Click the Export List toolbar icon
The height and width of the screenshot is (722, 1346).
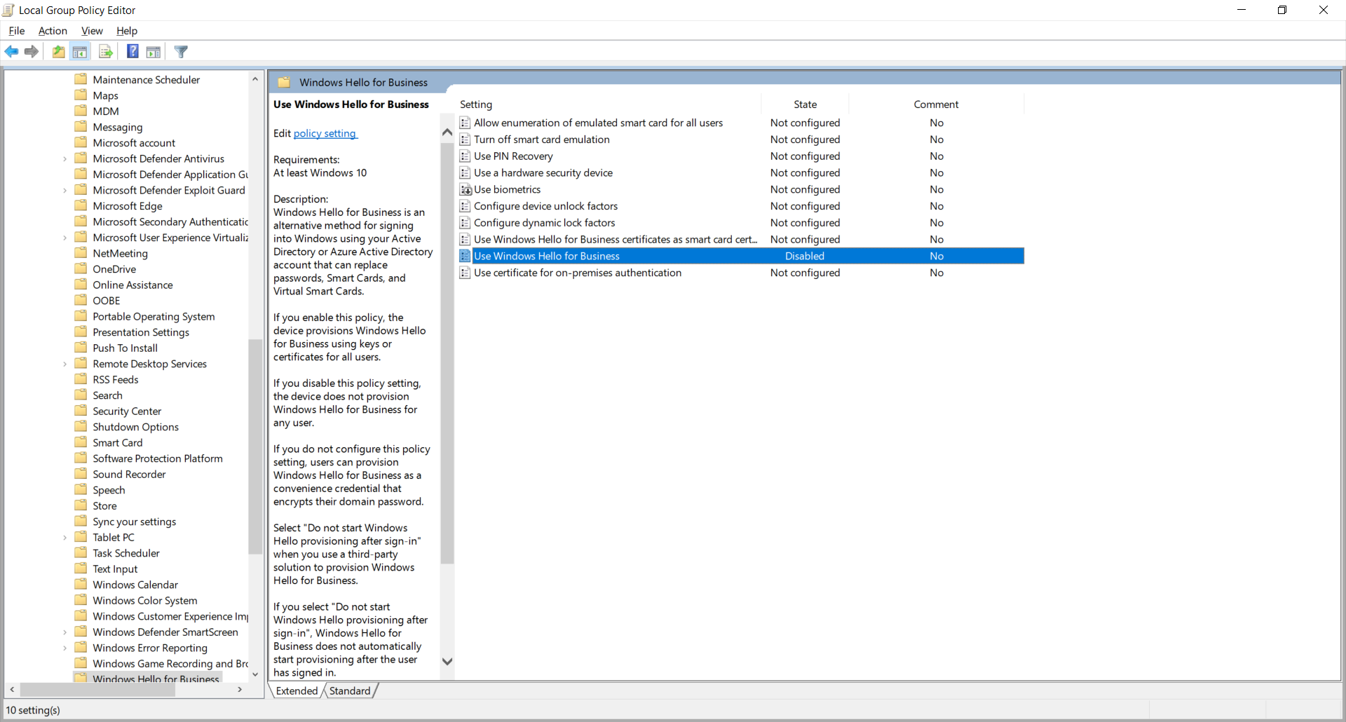coord(106,52)
